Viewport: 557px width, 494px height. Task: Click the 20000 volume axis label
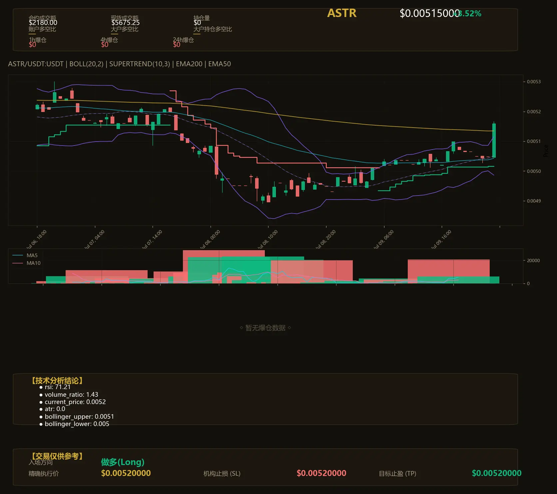pos(533,260)
